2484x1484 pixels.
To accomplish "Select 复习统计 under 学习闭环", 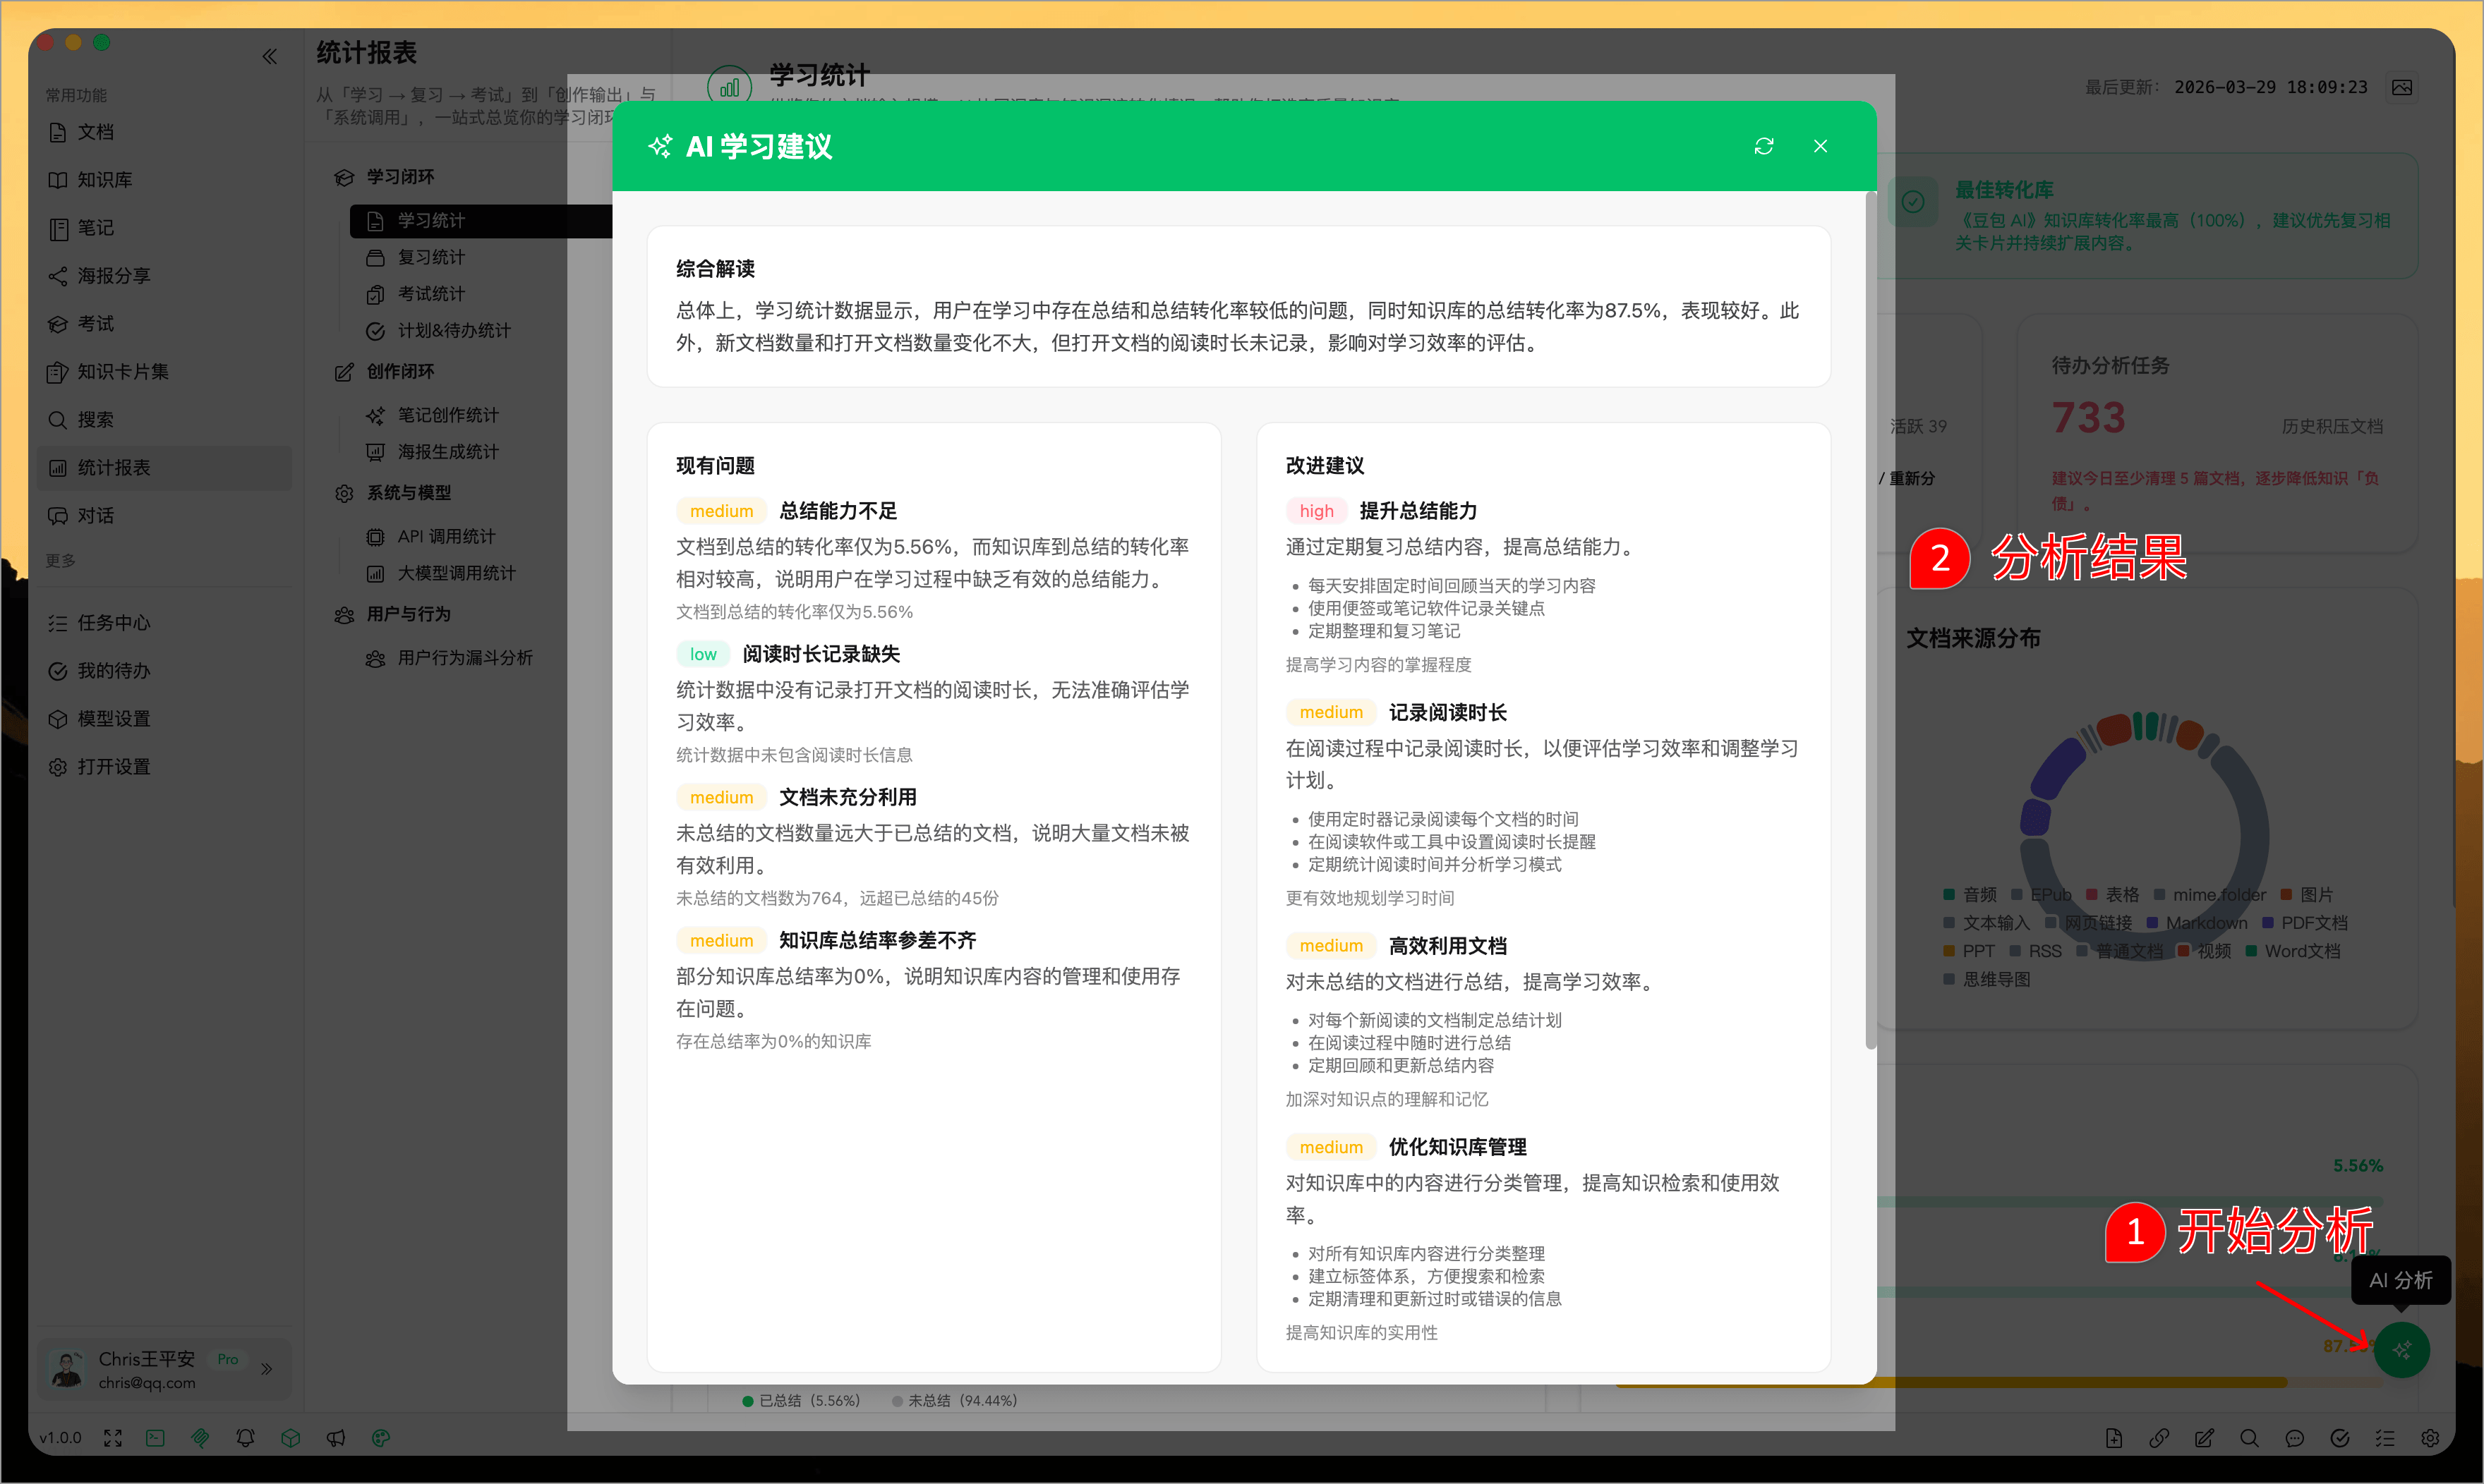I will tap(430, 257).
